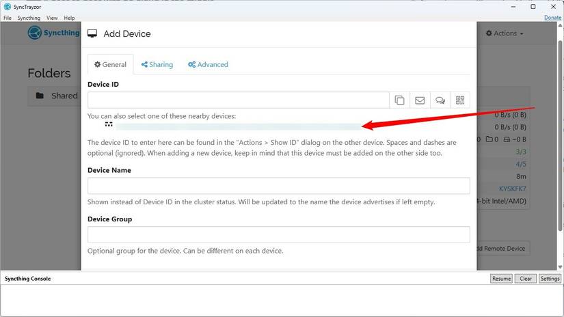This screenshot has height=317, width=564.
Task: Click the folder icon beside Shared
Action: click(x=40, y=96)
